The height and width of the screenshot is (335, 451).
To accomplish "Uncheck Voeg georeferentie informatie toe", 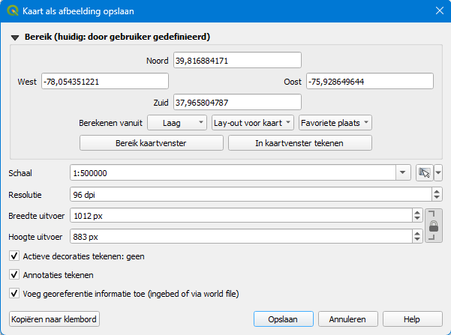I will [x=14, y=293].
